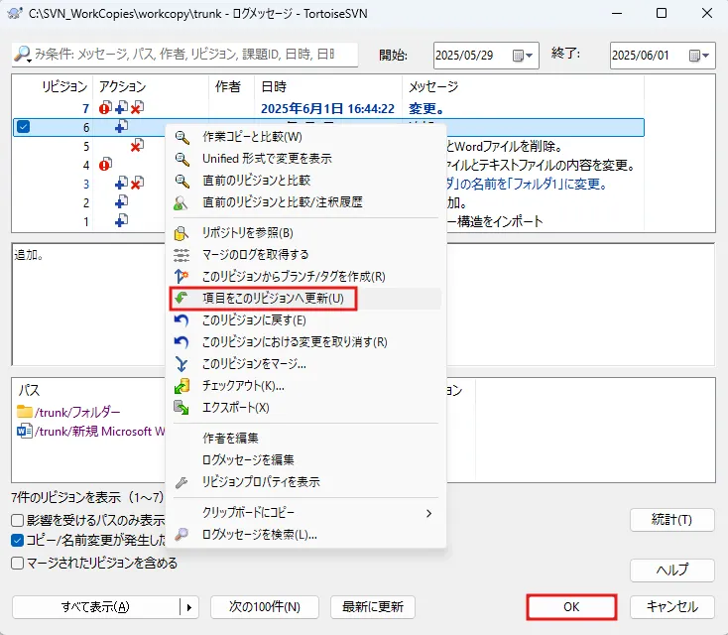Click wrench icon beside リビジョンプロパティを表示
Image resolution: width=728 pixels, height=635 pixels.
coord(182,482)
